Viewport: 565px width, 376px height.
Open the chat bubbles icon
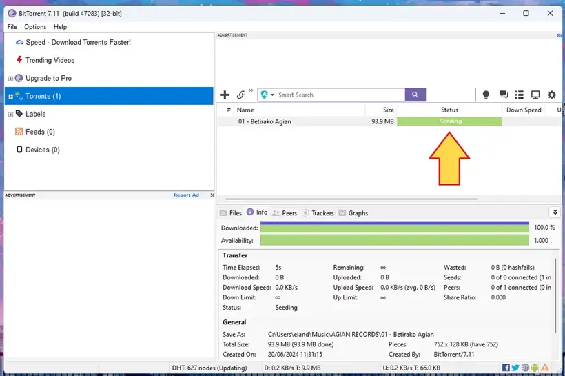pos(504,95)
